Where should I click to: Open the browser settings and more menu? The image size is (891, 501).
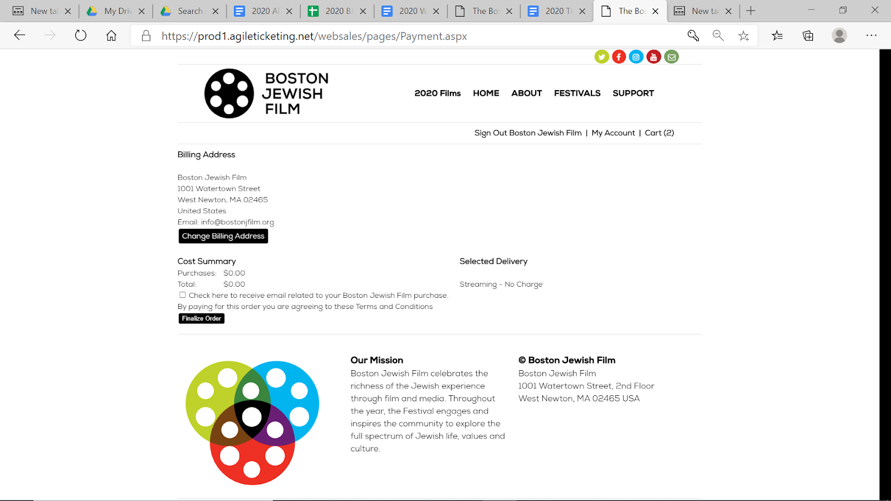coord(872,36)
